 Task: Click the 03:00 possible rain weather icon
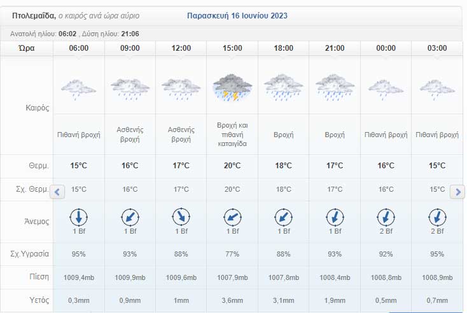437,89
